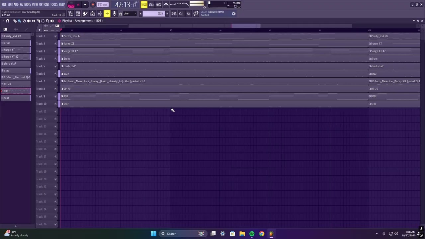The image size is (425, 239).
Task: Show audio clips in picker panel
Action: (x=16, y=30)
